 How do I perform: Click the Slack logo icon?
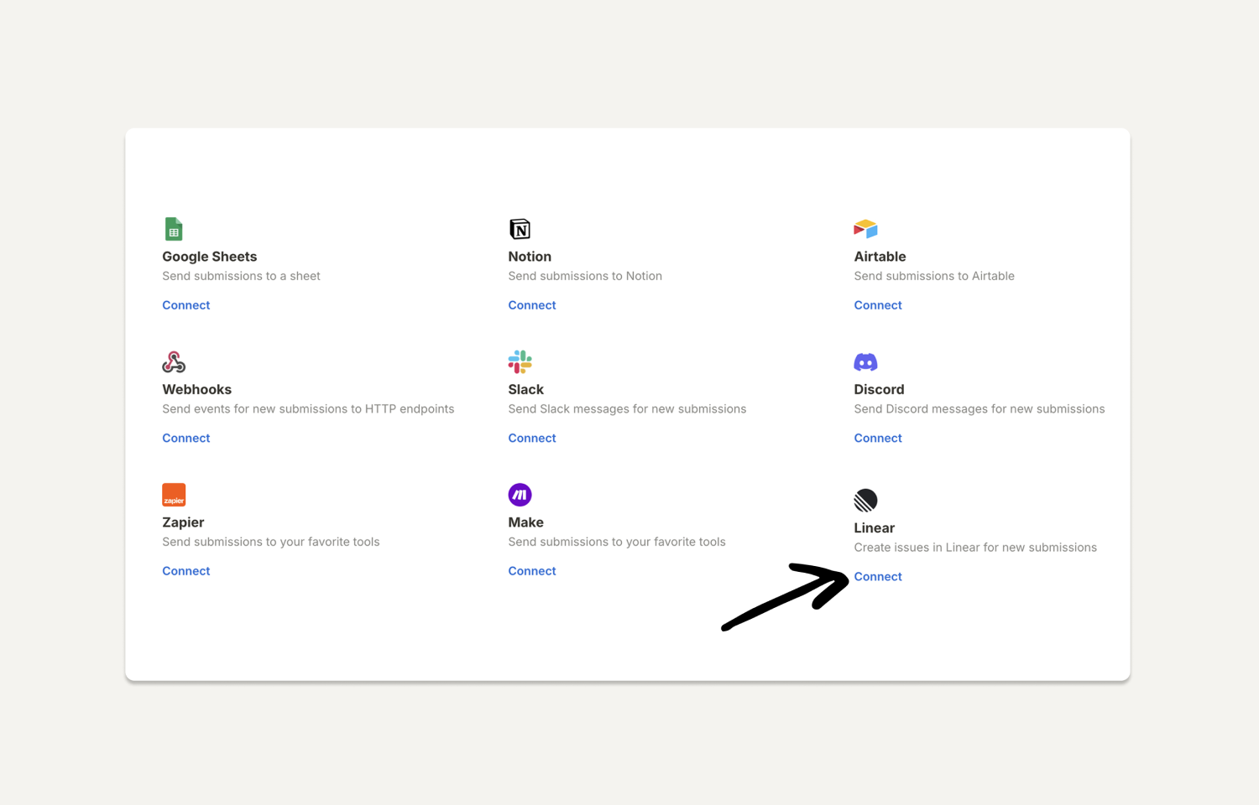pyautogui.click(x=520, y=362)
